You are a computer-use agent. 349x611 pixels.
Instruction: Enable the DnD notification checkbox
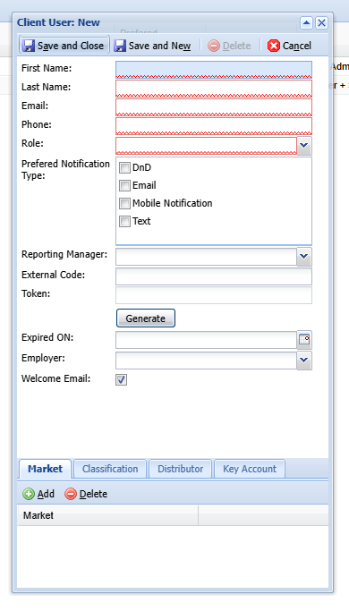point(124,168)
